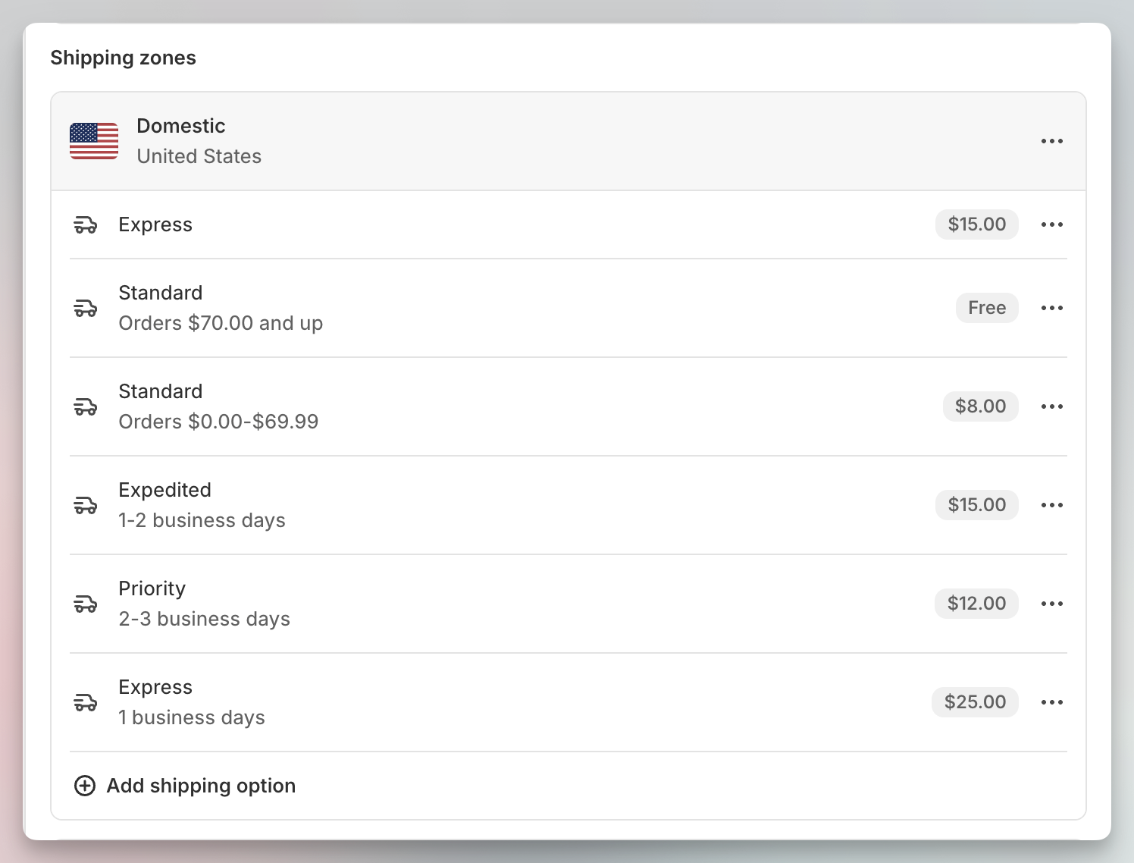Click the truck icon beside Expedited
Screen dimensions: 1134x863
(x=86, y=506)
